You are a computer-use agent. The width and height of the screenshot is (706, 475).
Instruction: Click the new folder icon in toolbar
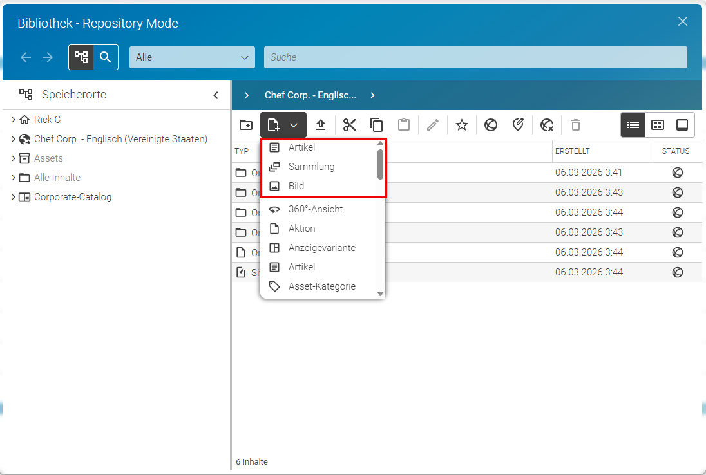click(246, 125)
